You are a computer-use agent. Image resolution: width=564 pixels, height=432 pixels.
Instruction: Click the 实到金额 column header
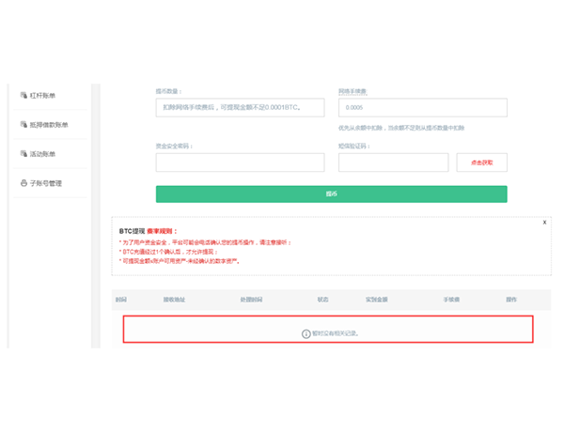pyautogui.click(x=377, y=300)
